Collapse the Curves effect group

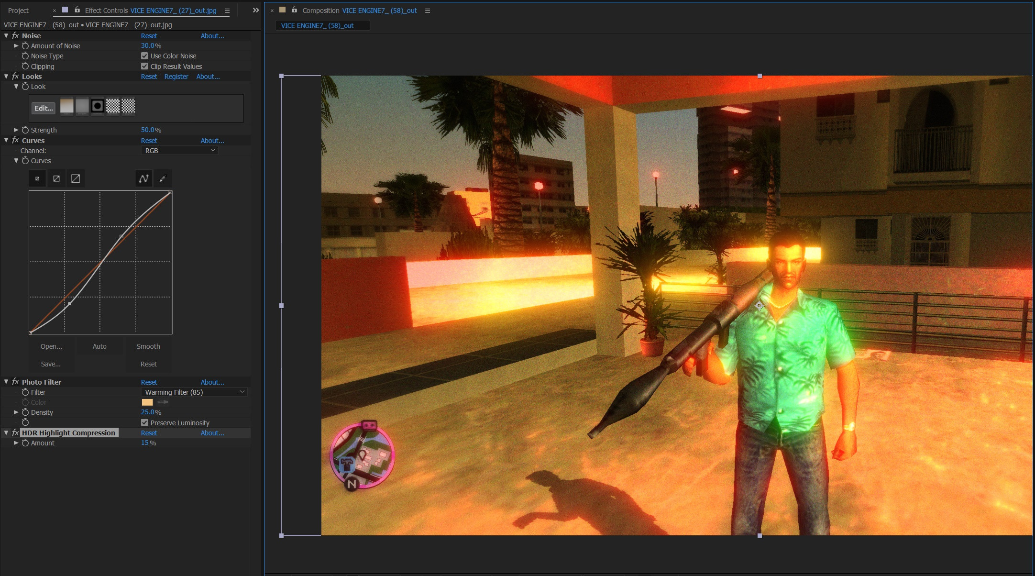pos(6,140)
